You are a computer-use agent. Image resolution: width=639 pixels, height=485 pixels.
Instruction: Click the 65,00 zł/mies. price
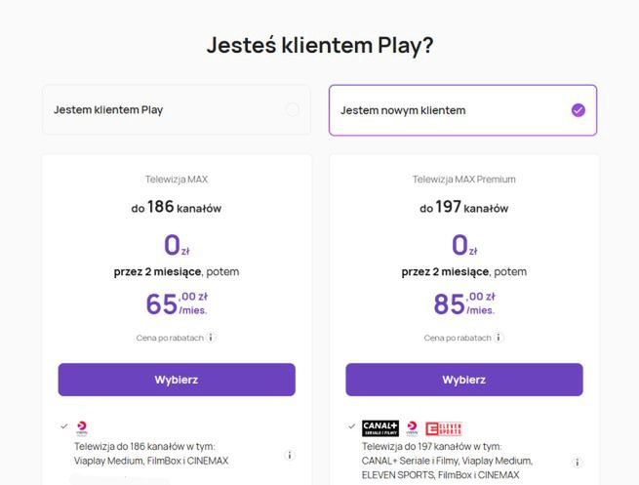[x=177, y=303]
